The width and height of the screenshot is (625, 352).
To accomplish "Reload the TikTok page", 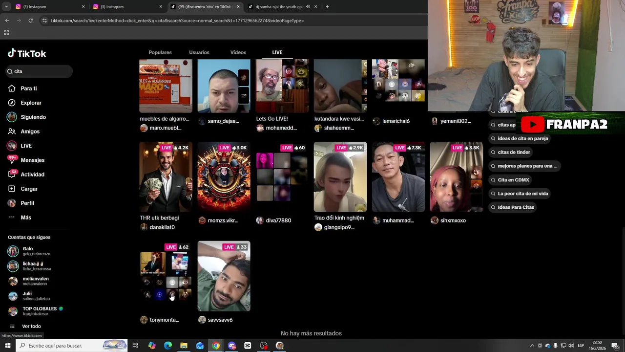I will (30, 21).
